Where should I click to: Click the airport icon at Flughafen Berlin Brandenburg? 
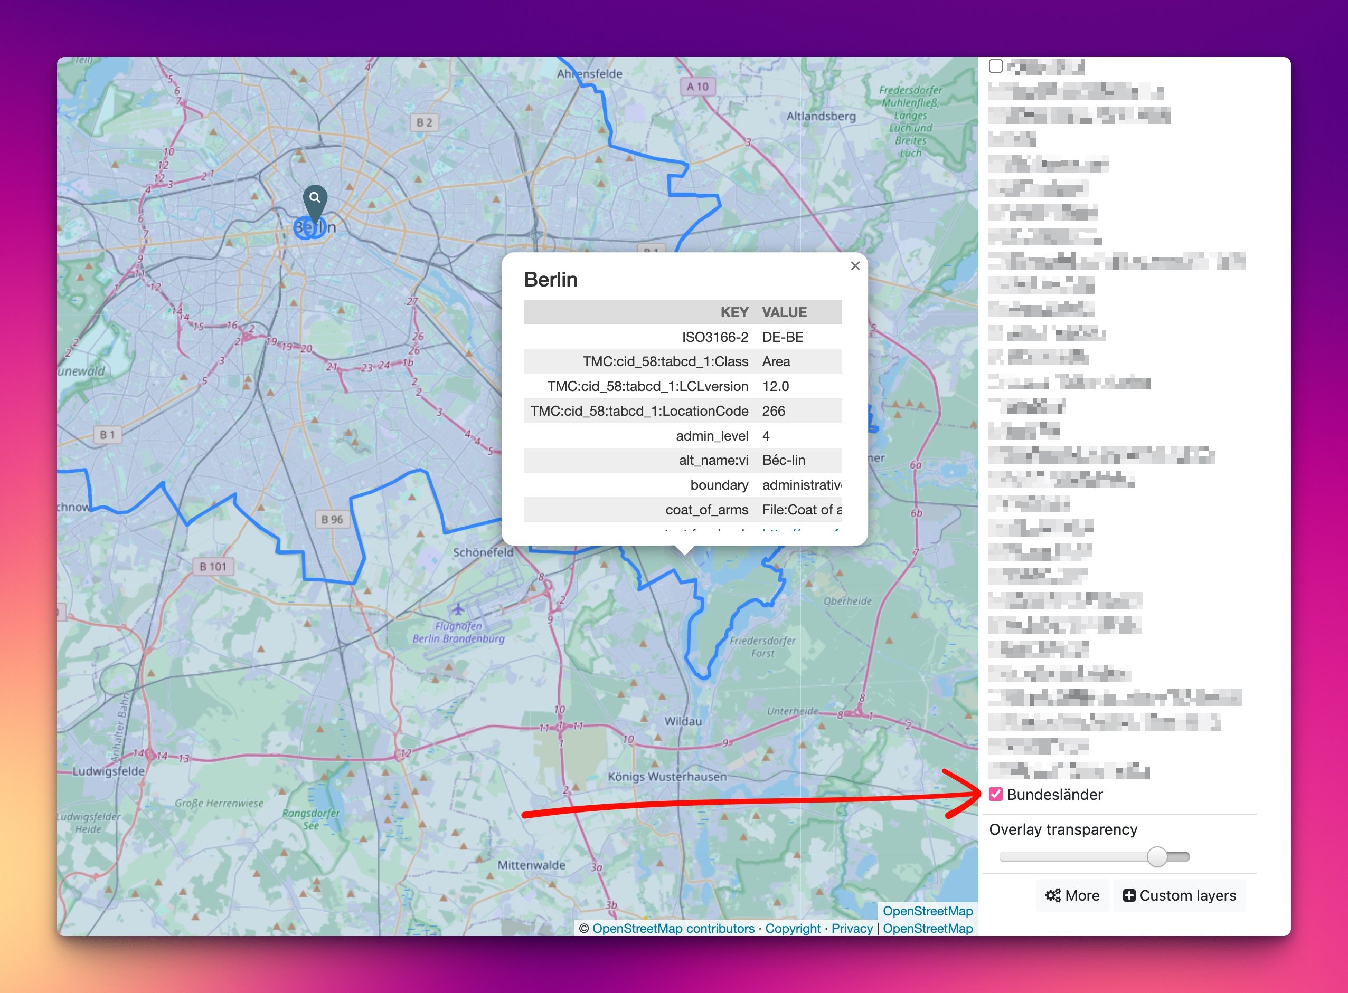pyautogui.click(x=458, y=609)
